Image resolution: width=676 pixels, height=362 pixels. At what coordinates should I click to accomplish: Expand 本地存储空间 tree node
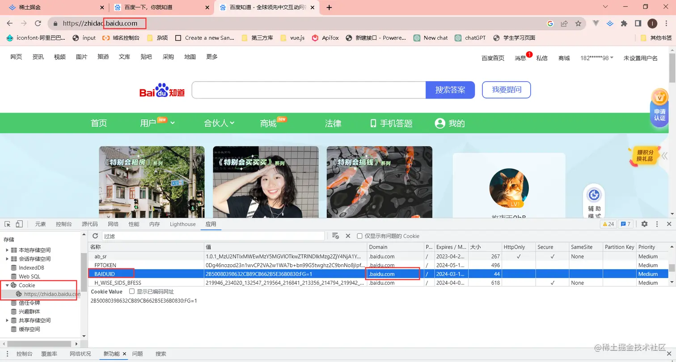[x=7, y=250]
